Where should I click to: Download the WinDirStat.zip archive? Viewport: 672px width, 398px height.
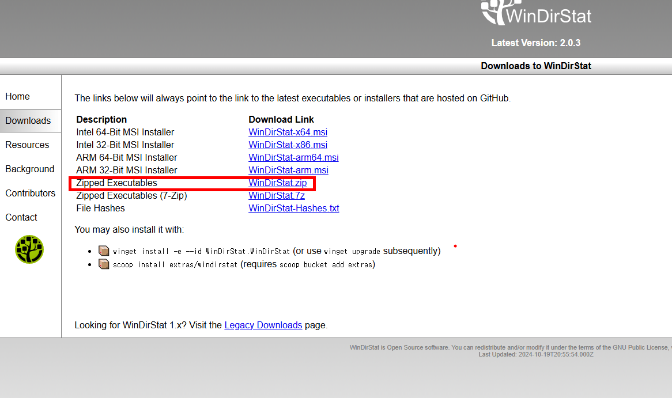click(x=278, y=183)
